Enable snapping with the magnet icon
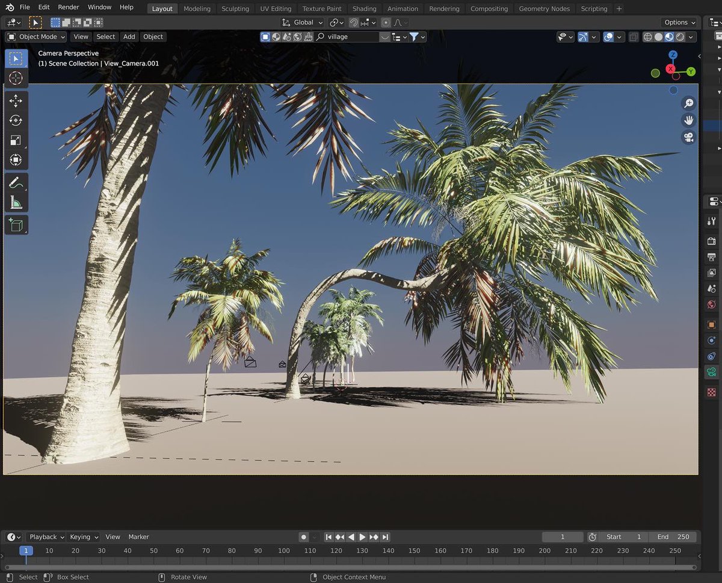The image size is (722, 583). coord(353,22)
